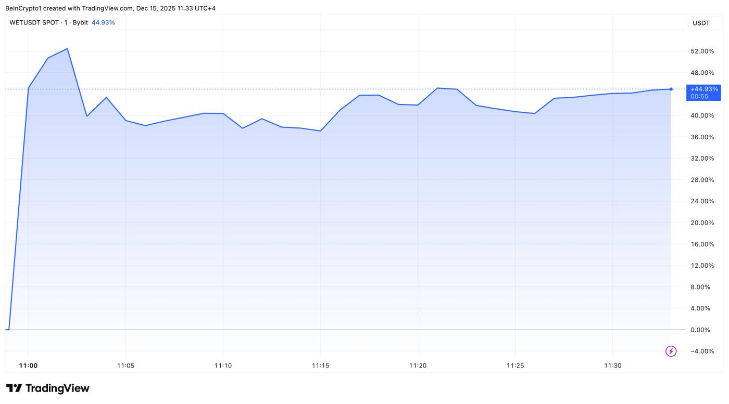Select the 11:00 time axis label
This screenshot has width=729, height=404.
coord(28,366)
